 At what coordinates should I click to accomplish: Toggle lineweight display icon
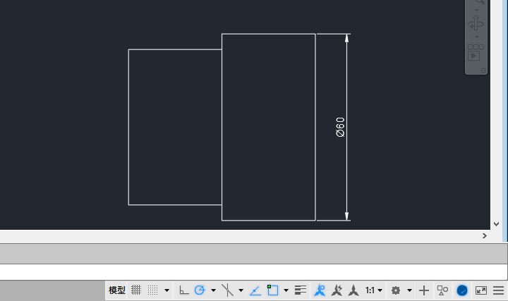[x=301, y=290]
